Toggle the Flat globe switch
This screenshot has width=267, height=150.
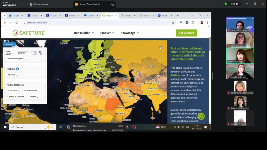point(34,53)
